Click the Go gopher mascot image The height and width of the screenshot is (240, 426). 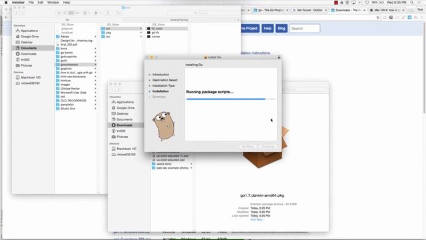tap(164, 126)
